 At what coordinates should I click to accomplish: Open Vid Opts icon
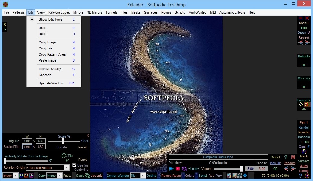[240, 176]
